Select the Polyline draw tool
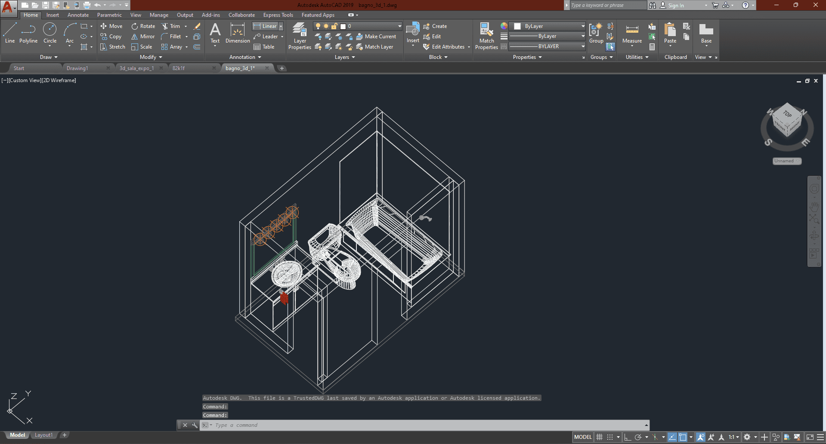Screen dimensions: 826x444 [x=28, y=34]
